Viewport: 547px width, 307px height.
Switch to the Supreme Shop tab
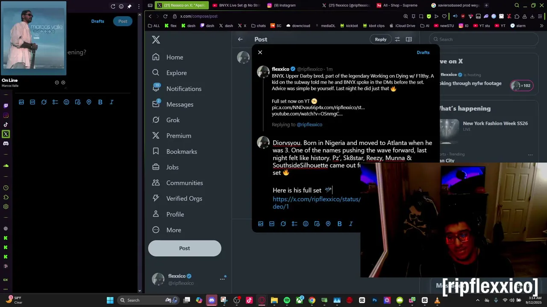(400, 6)
